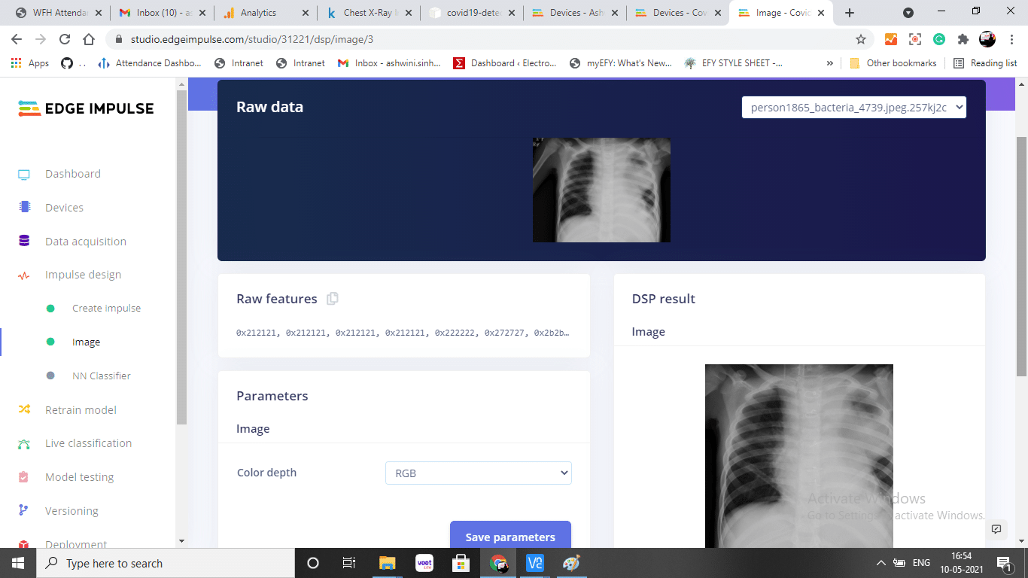The image size is (1028, 578).
Task: Click the Save parameters button
Action: tap(510, 537)
